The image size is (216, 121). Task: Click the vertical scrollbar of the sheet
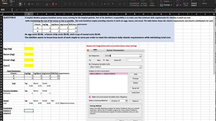pyautogui.click(x=214, y=45)
